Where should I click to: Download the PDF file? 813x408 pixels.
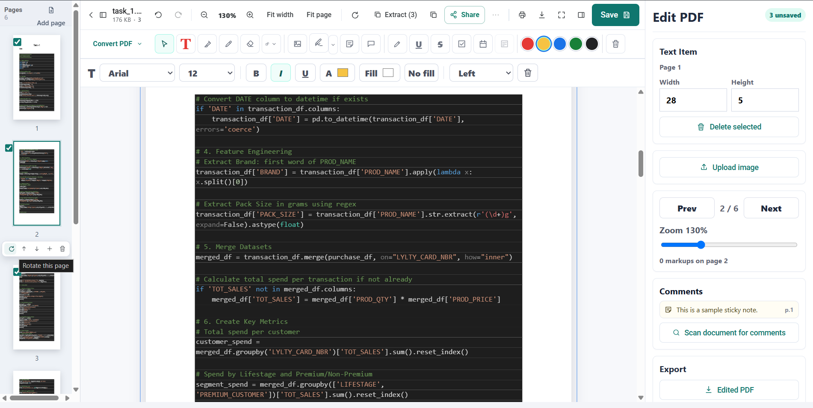(x=542, y=15)
